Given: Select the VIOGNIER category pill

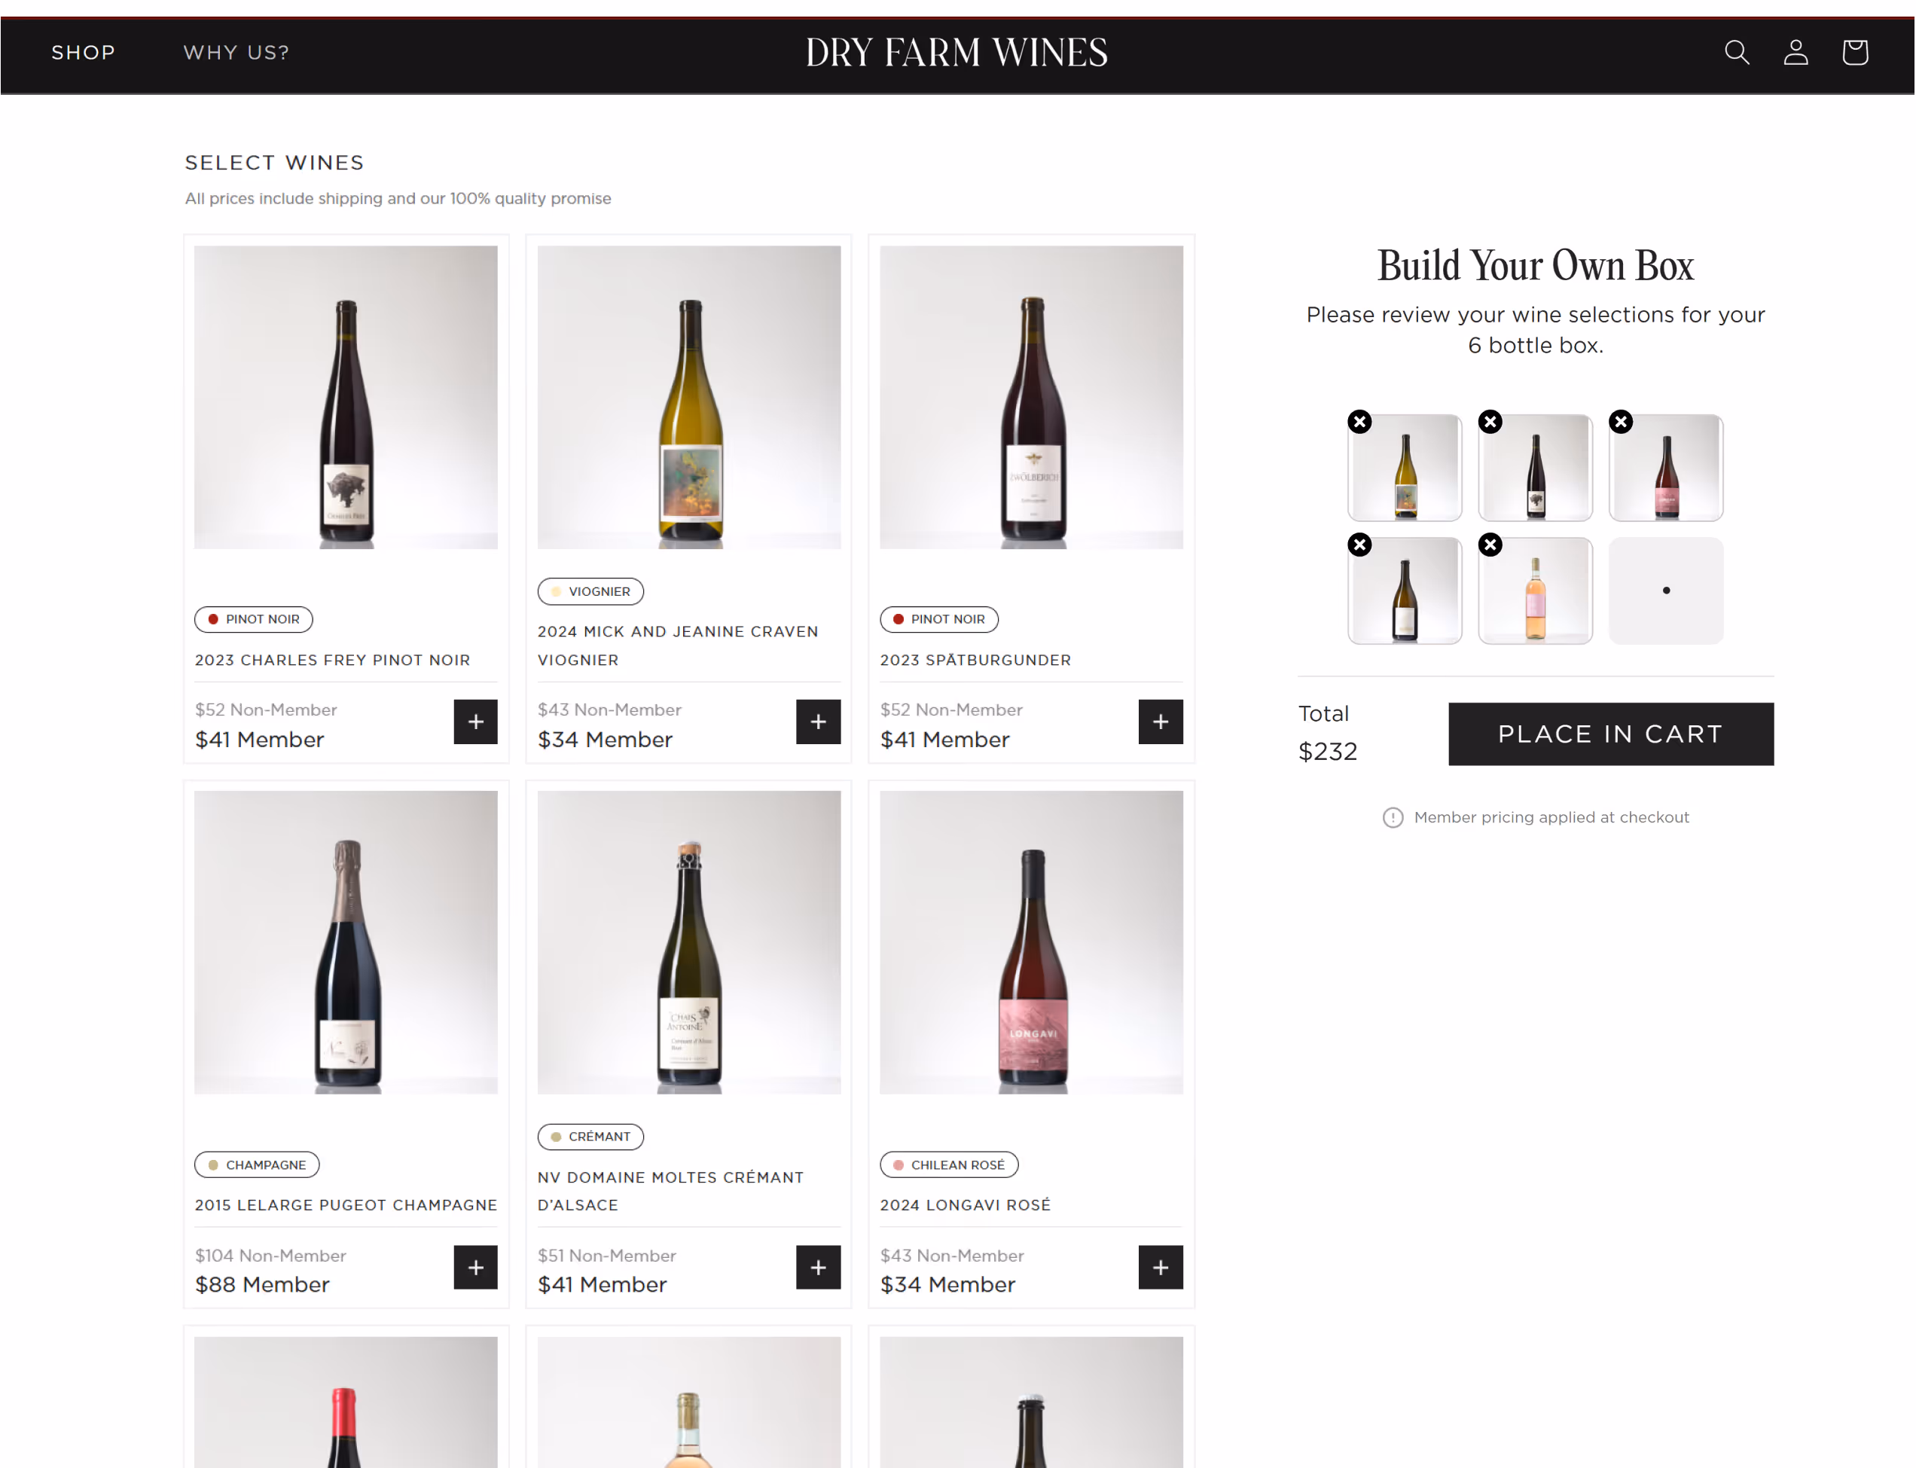Looking at the screenshot, I should tap(590, 591).
